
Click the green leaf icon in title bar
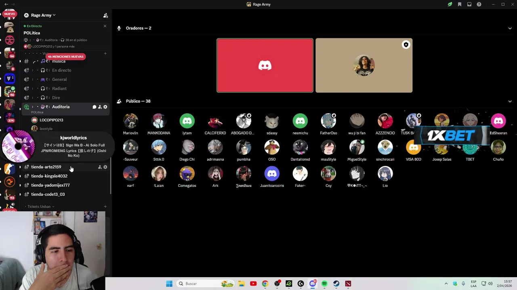coord(450,4)
